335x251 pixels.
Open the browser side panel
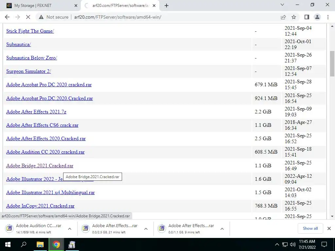(307, 17)
